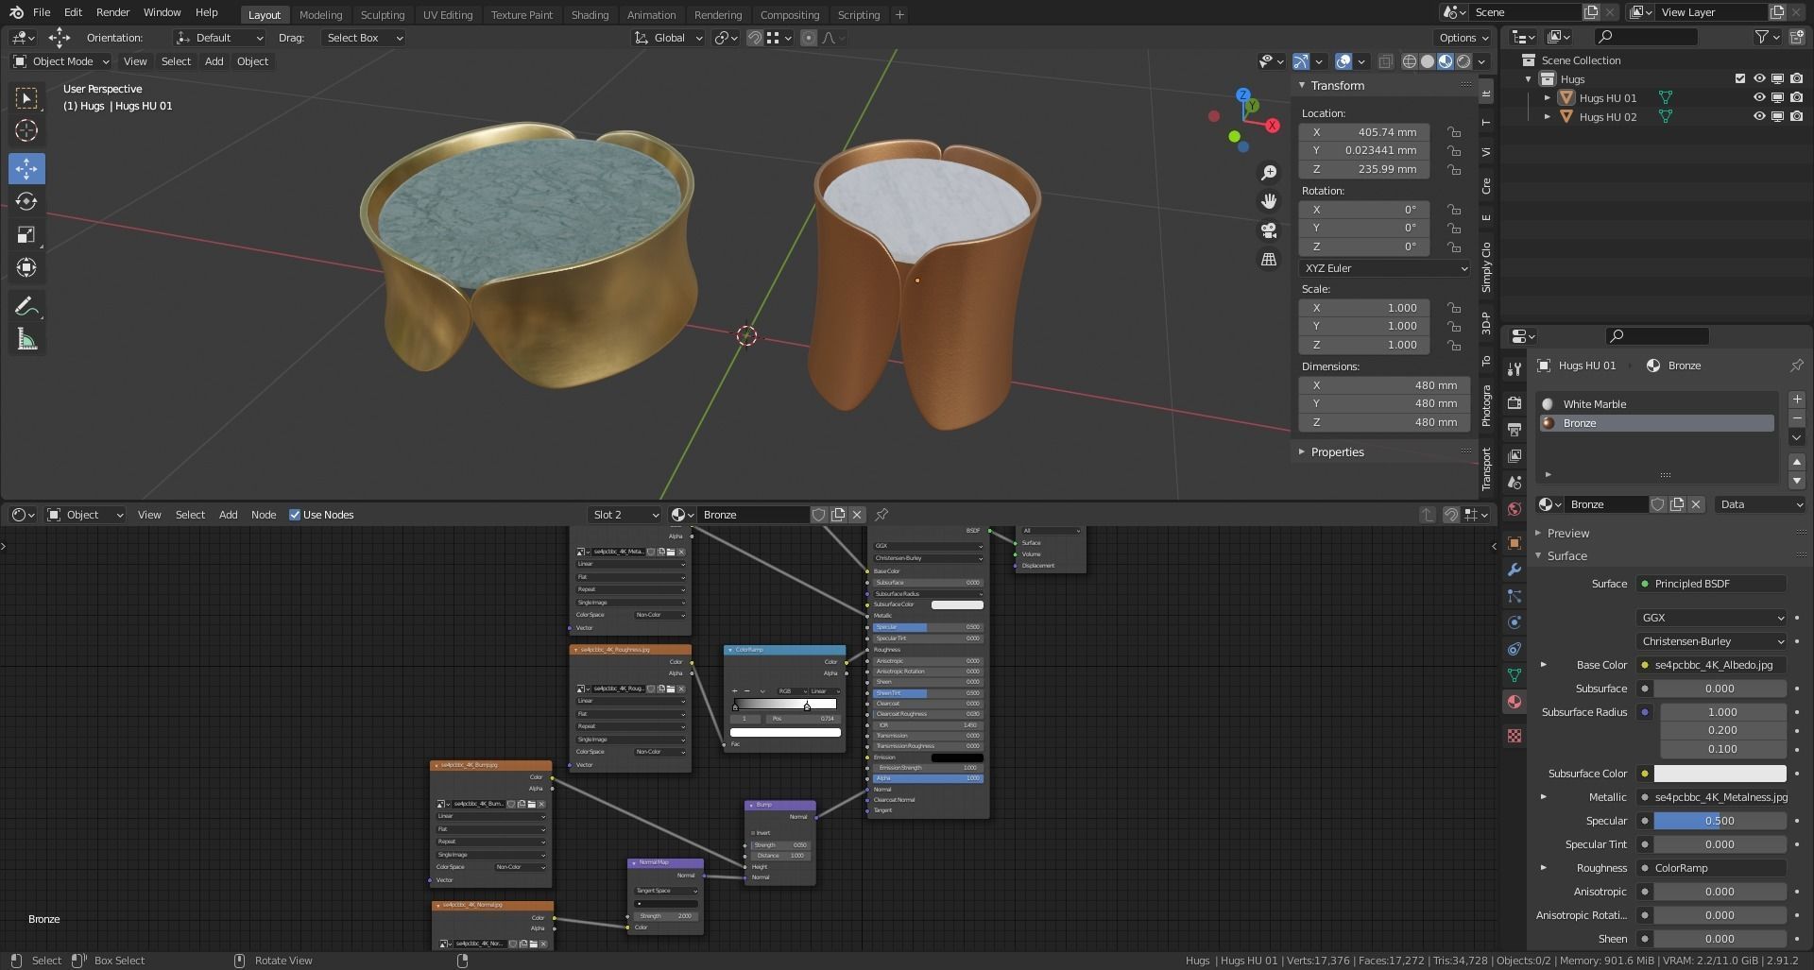Open the Global transform orientation dropdown

[x=669, y=38]
